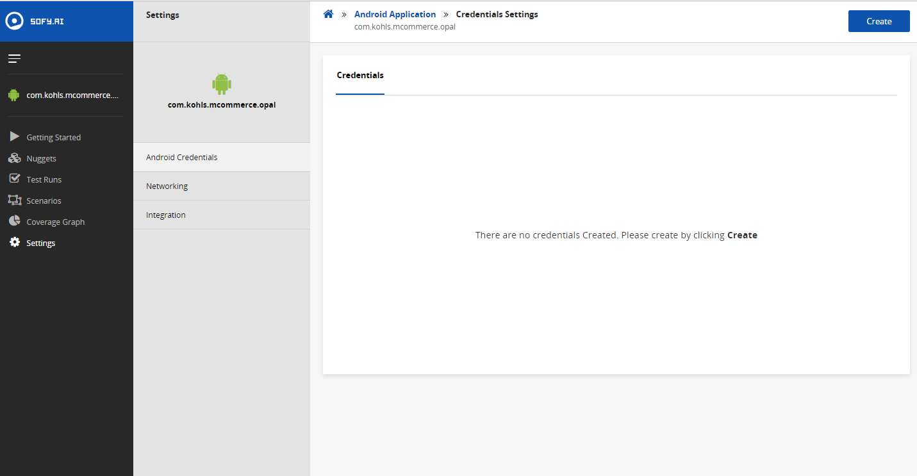Click bold com.kohls.mcommerce.opal label under Android icon

point(222,104)
